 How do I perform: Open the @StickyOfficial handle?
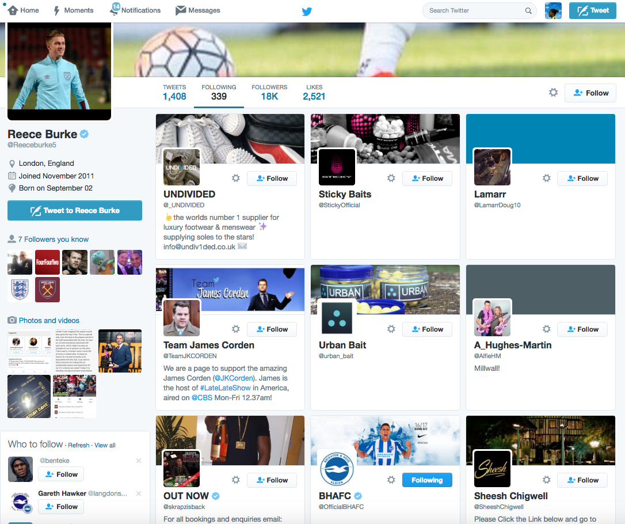(339, 205)
